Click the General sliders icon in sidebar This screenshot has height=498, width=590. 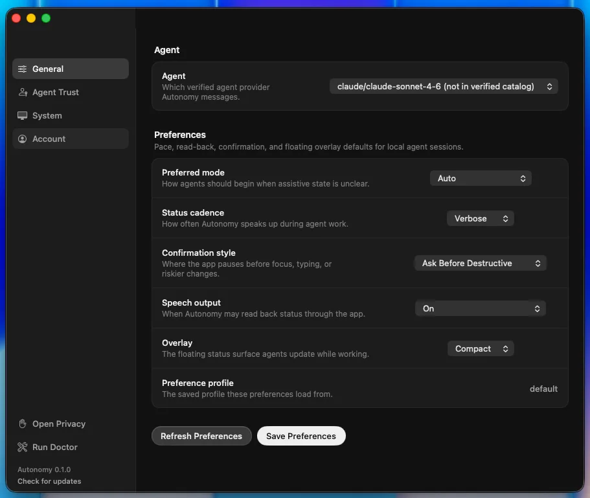22,69
